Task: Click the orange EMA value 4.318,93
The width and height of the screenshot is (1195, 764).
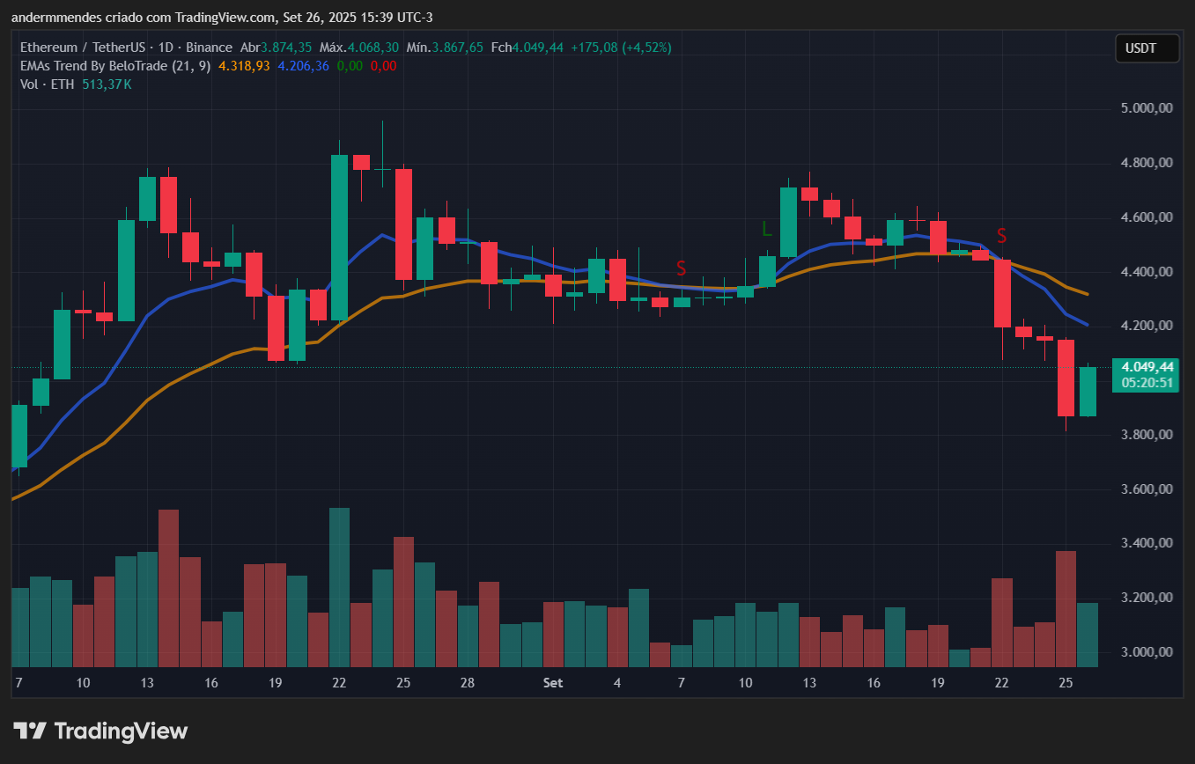Action: point(244,66)
